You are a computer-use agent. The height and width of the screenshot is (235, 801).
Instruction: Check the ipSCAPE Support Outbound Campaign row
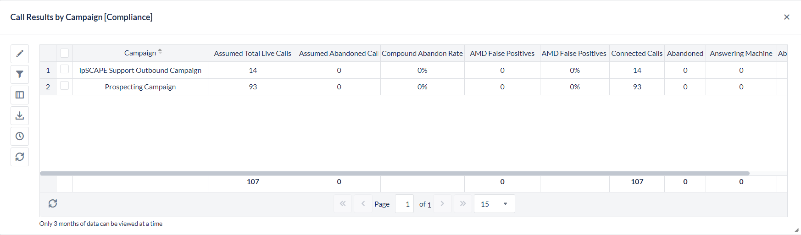click(x=65, y=70)
